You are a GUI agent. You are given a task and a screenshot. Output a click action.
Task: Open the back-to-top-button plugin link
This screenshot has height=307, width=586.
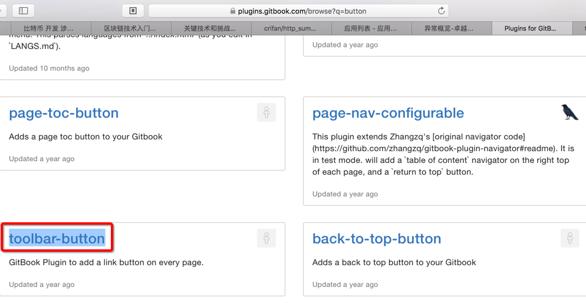point(377,239)
